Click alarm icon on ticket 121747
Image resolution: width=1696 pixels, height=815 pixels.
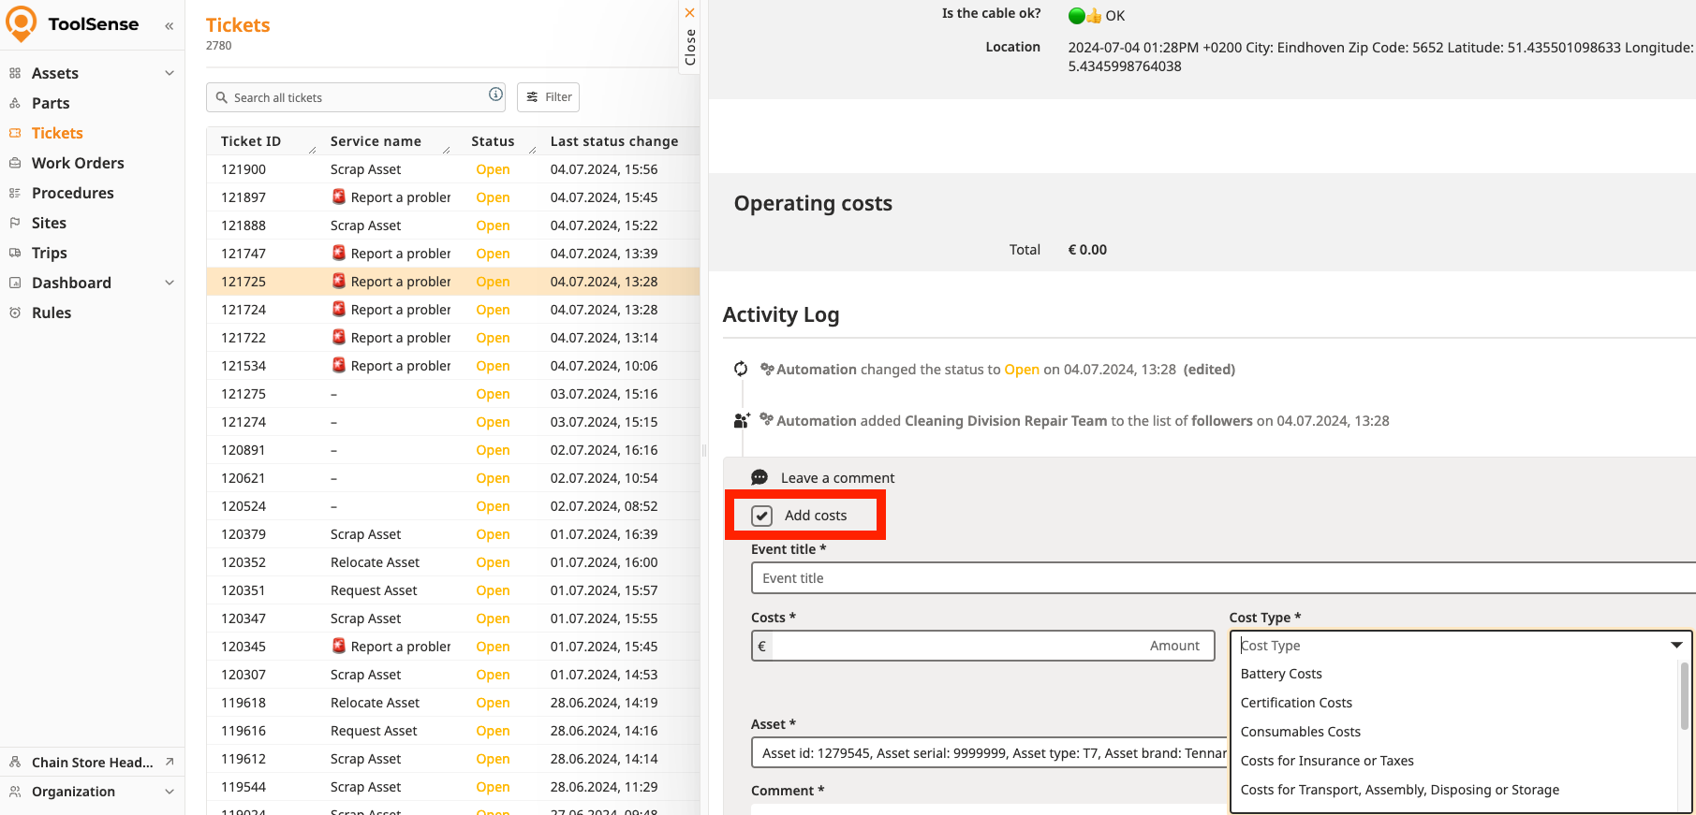point(339,254)
